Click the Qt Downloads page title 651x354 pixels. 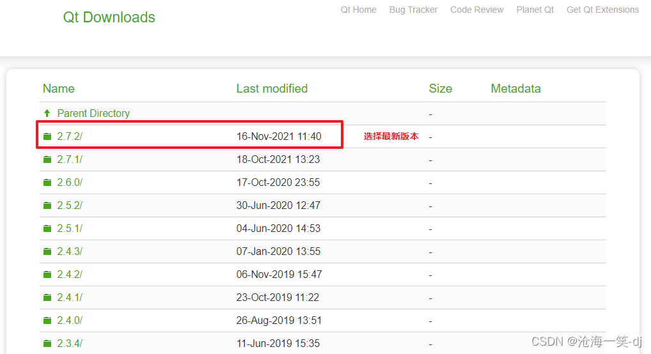click(x=109, y=17)
